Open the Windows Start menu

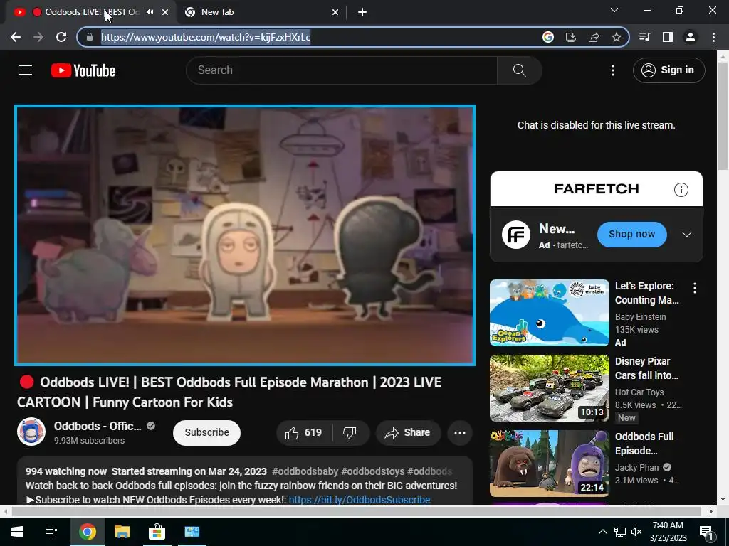pyautogui.click(x=17, y=532)
